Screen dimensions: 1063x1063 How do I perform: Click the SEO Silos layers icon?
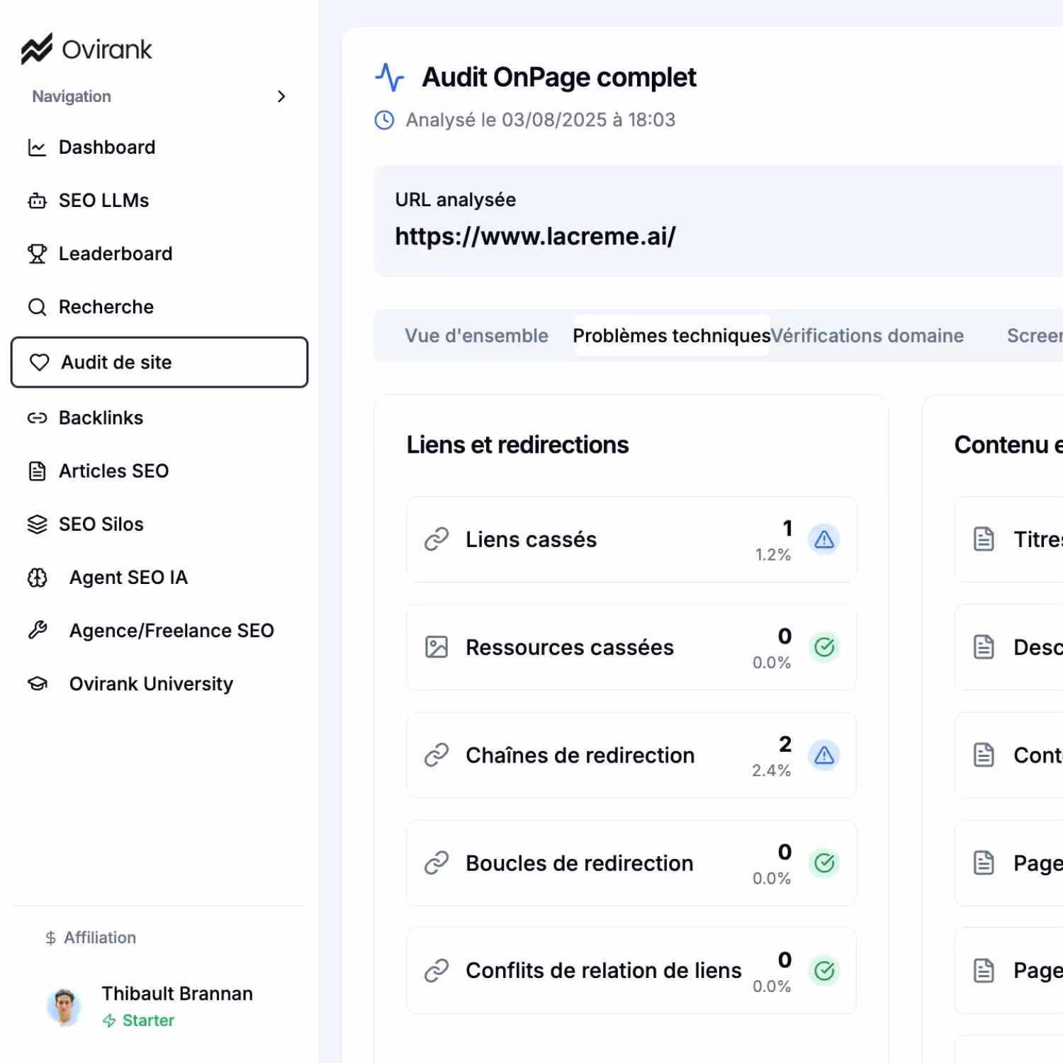pos(37,524)
